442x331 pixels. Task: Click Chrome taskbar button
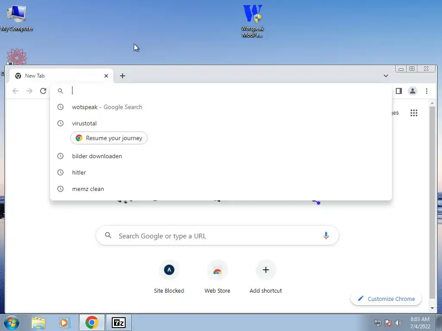(x=92, y=322)
